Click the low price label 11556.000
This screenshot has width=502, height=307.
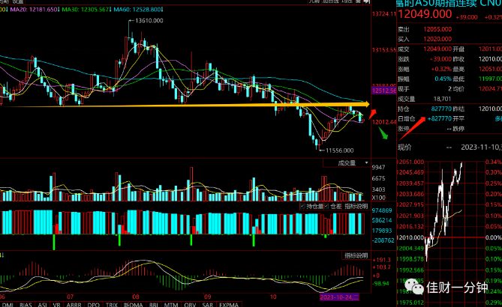339,151
